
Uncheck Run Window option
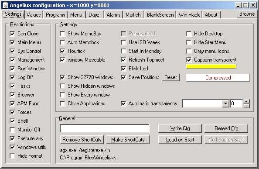pyautogui.click(x=12, y=69)
